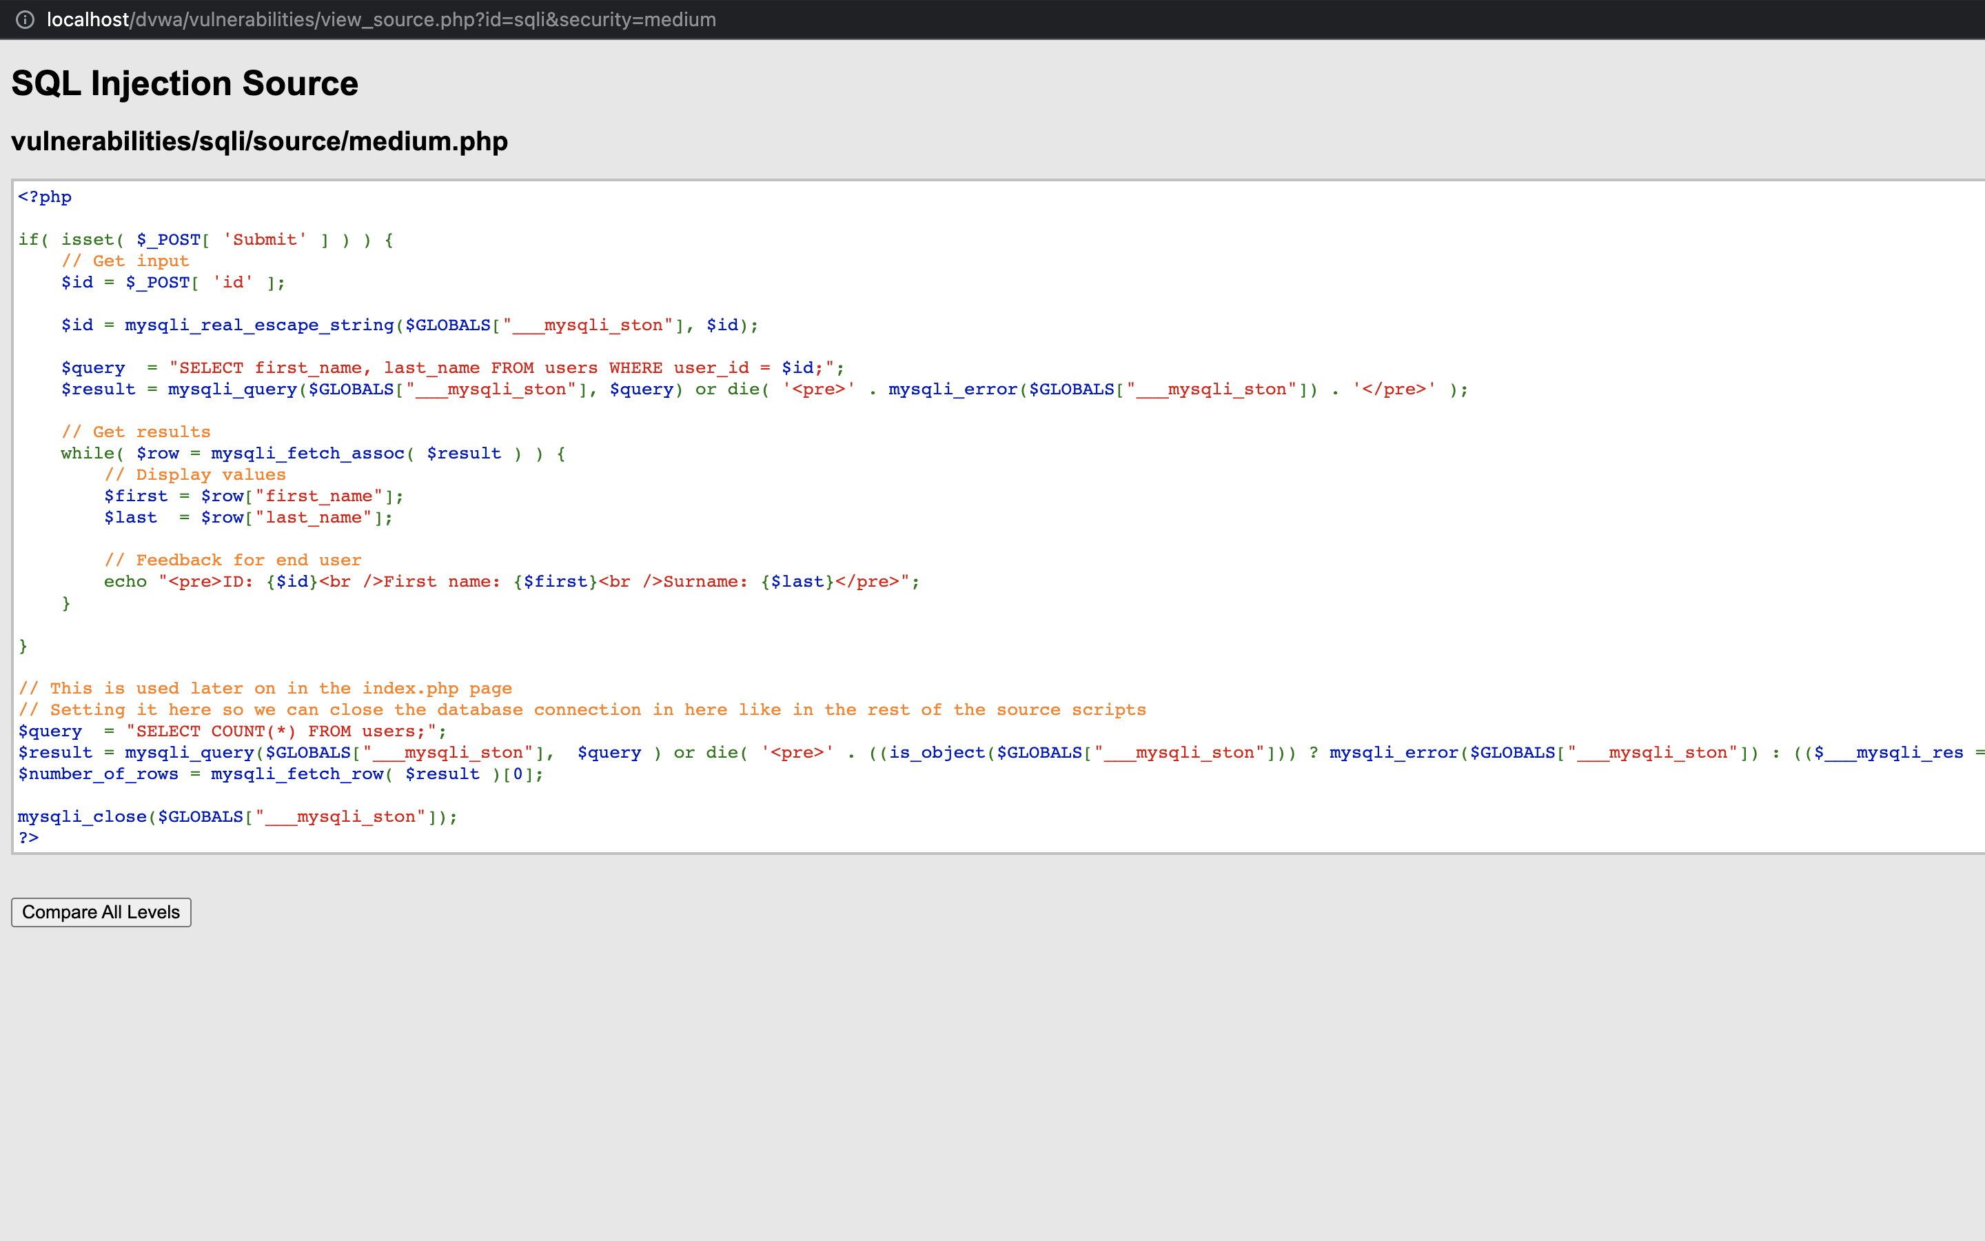Click the SQL Injection Source heading

tap(185, 83)
